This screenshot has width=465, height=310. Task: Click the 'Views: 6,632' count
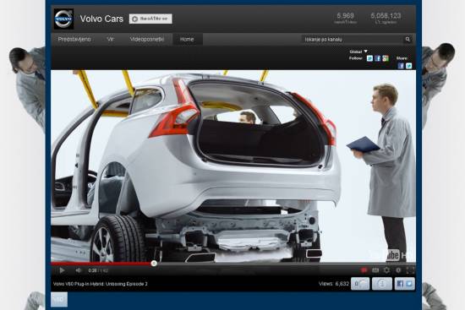pyautogui.click(x=334, y=284)
